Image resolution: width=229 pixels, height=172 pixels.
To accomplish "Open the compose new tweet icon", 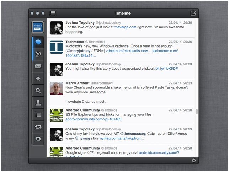I will pos(193,13).
